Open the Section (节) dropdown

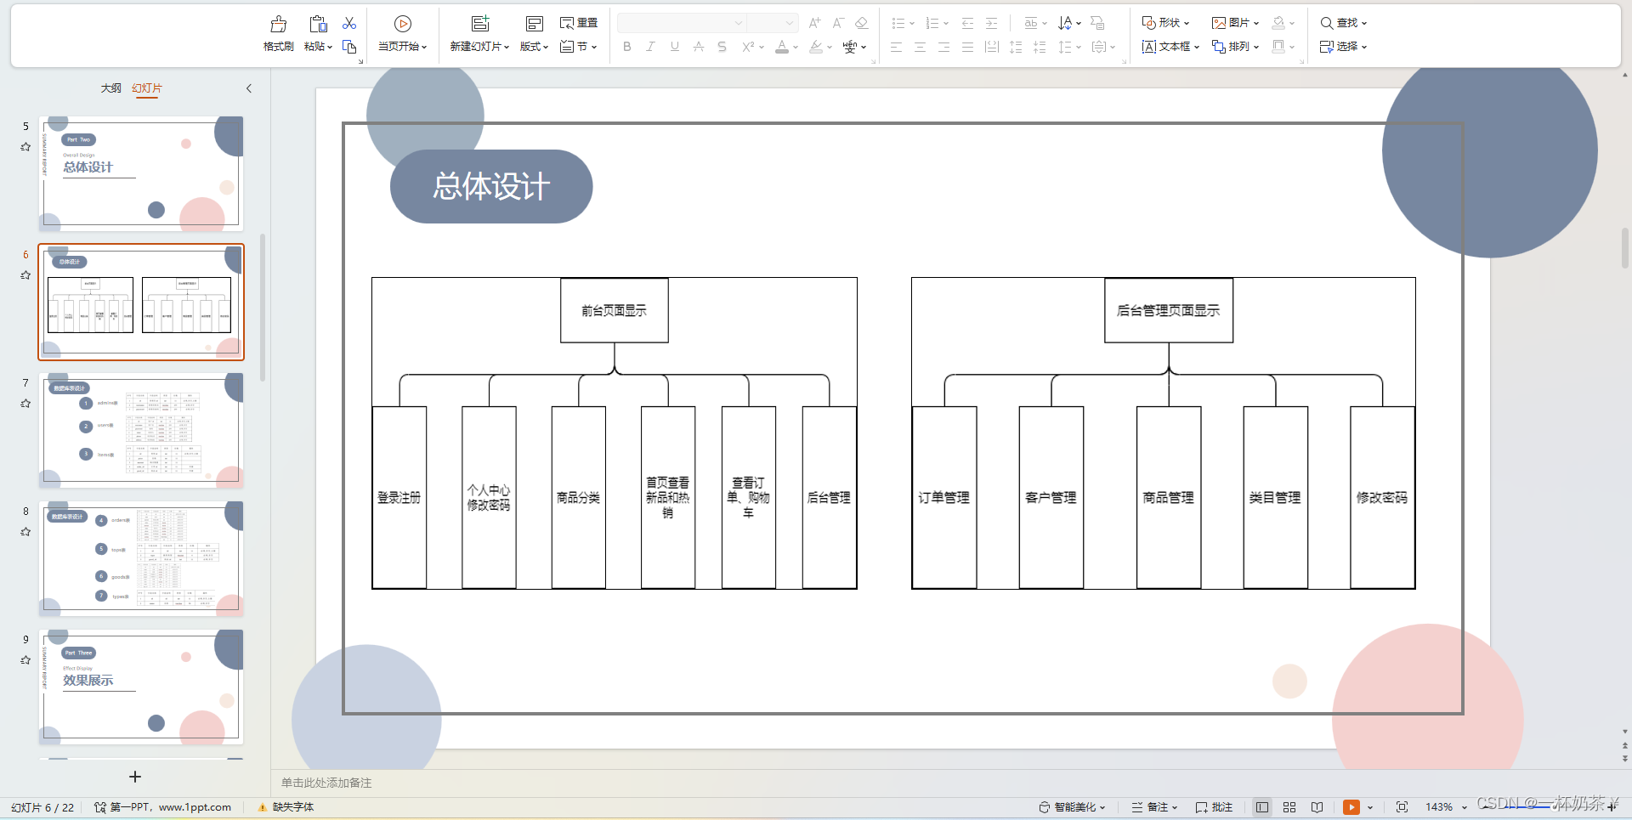[579, 47]
